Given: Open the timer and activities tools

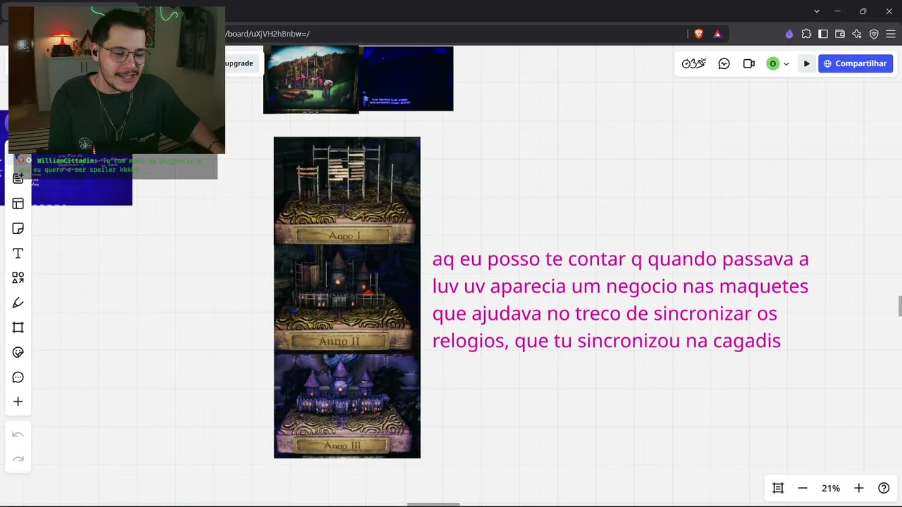Looking at the screenshot, I should pyautogui.click(x=693, y=63).
